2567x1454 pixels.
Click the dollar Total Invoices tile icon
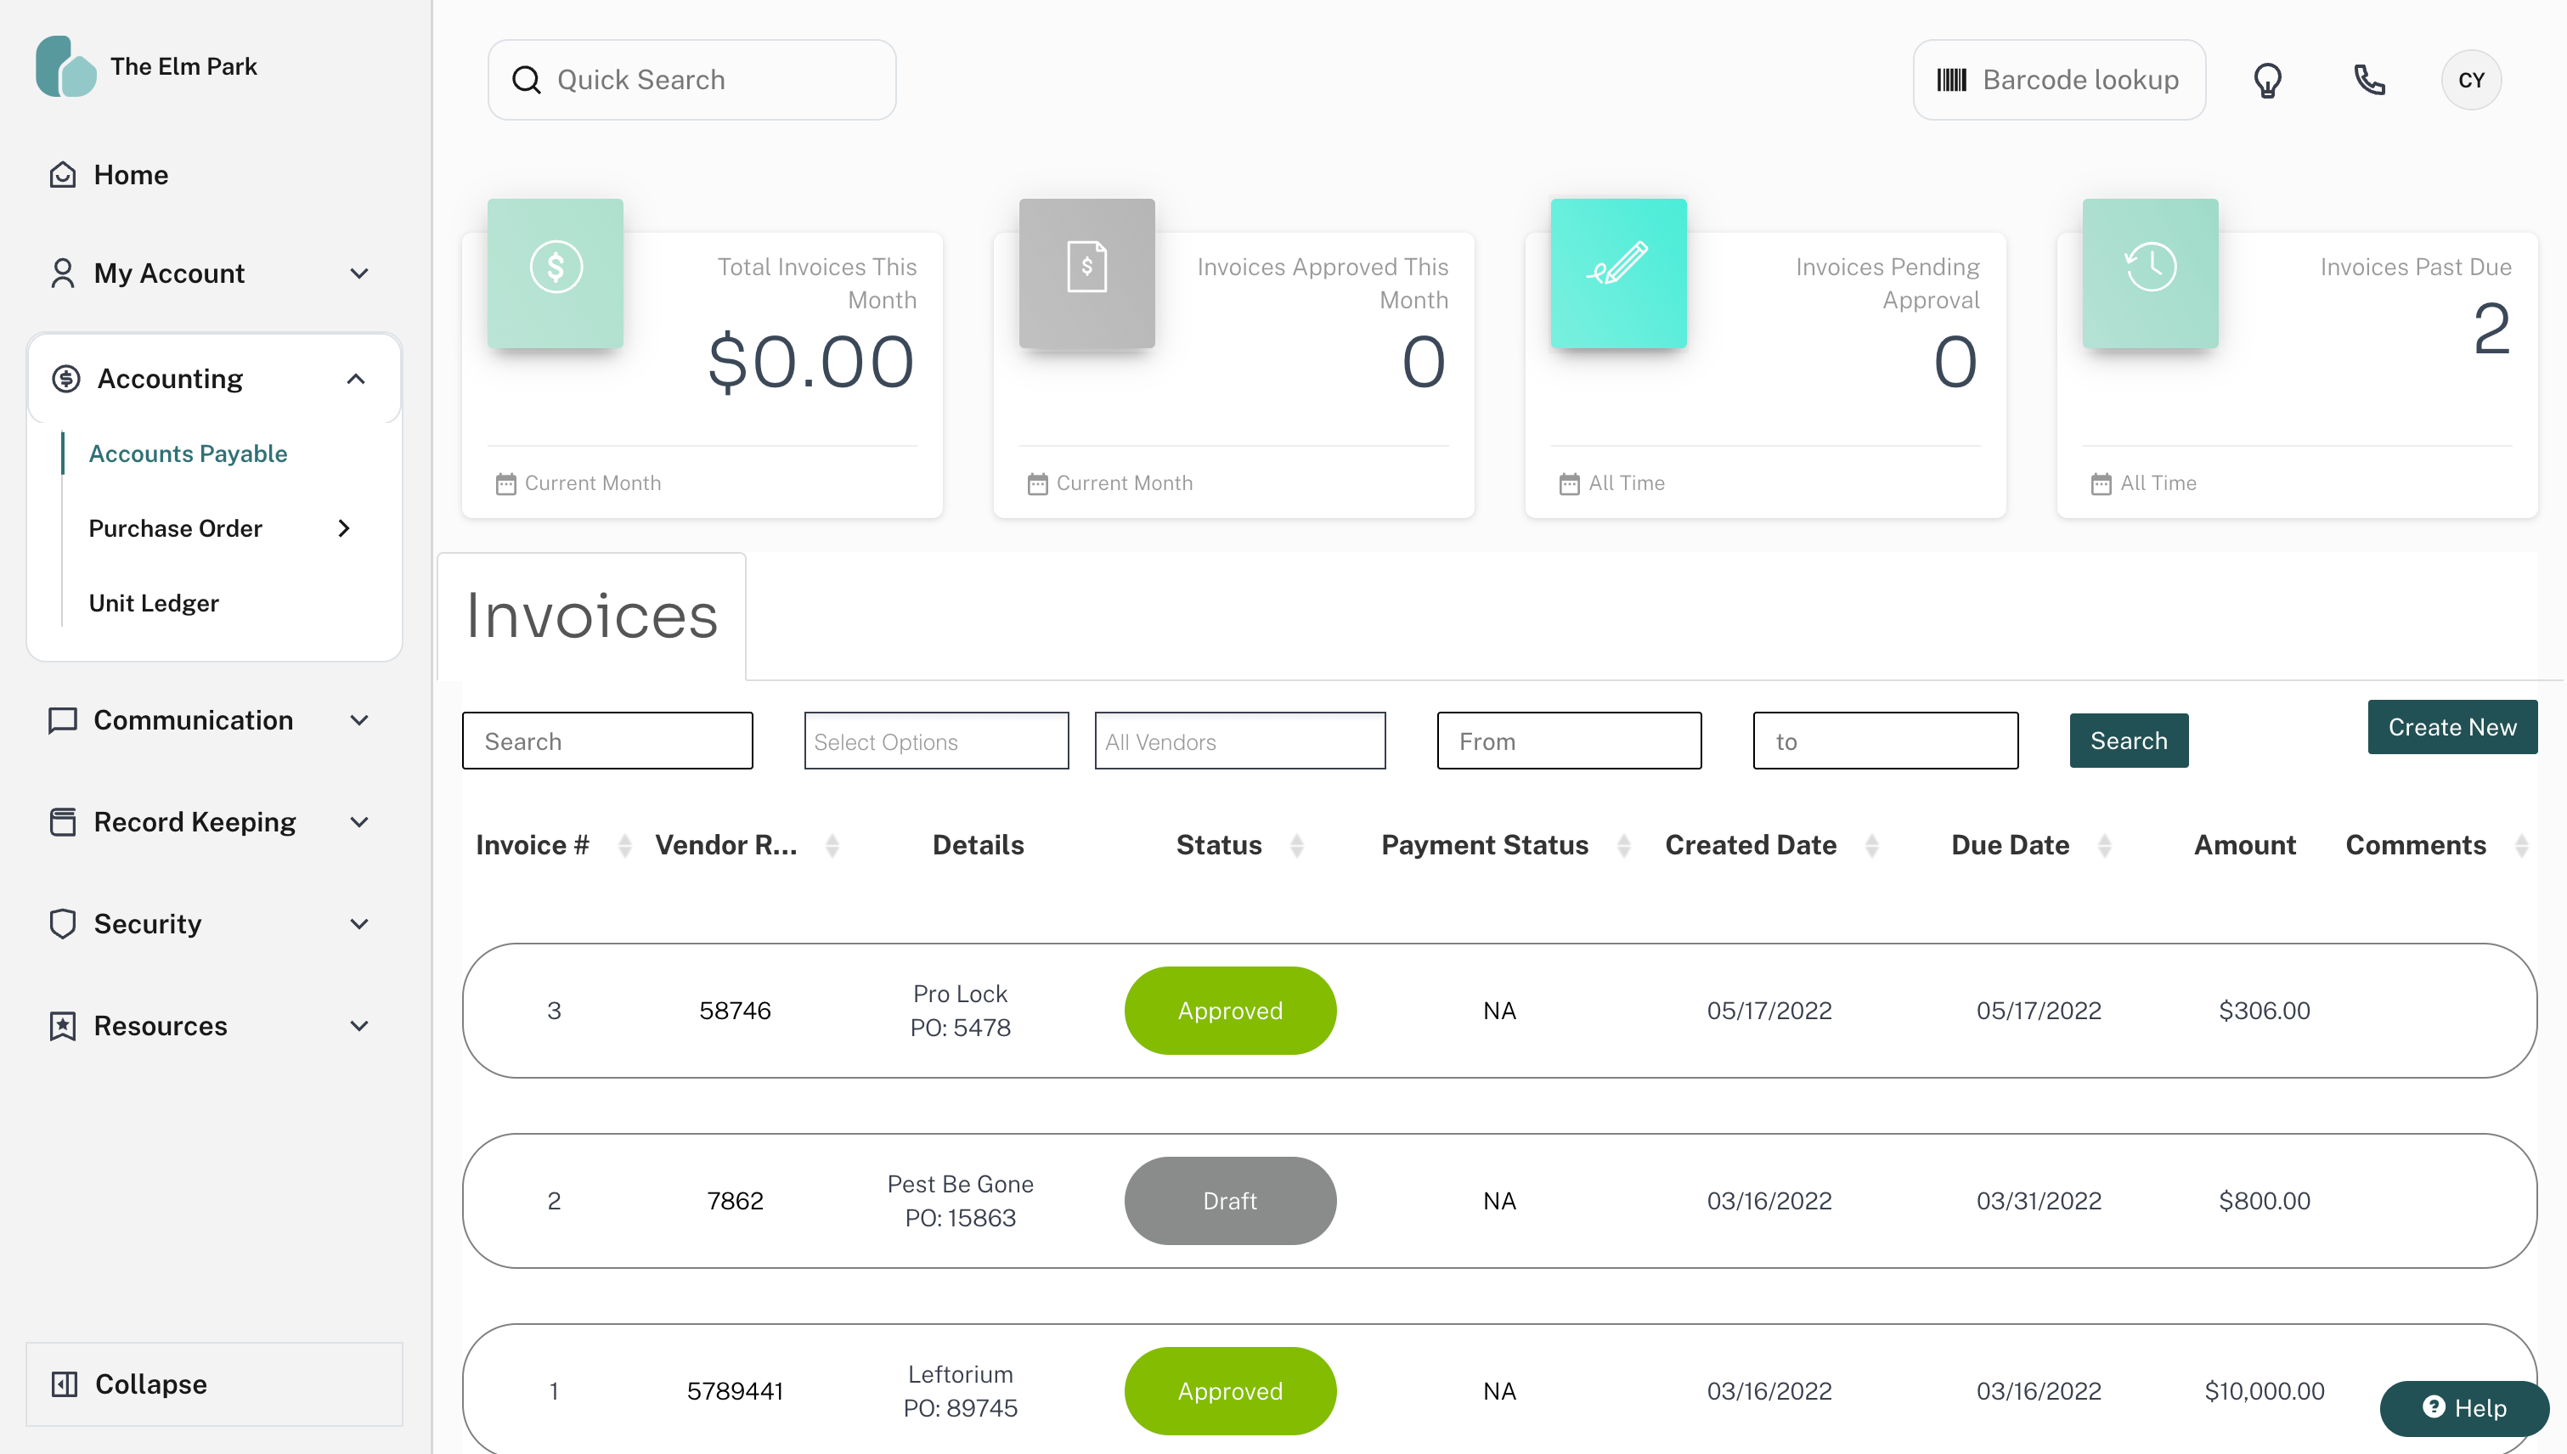556,268
